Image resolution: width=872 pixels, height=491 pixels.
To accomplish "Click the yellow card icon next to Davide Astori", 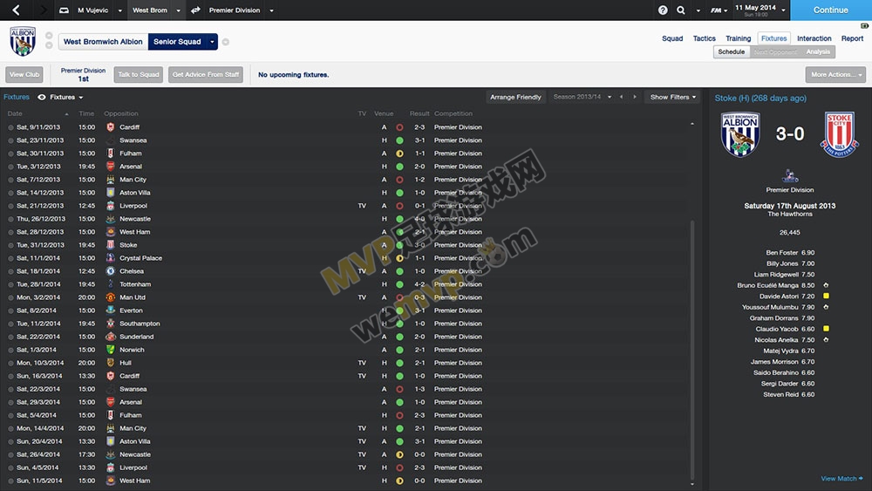I will pos(826,296).
